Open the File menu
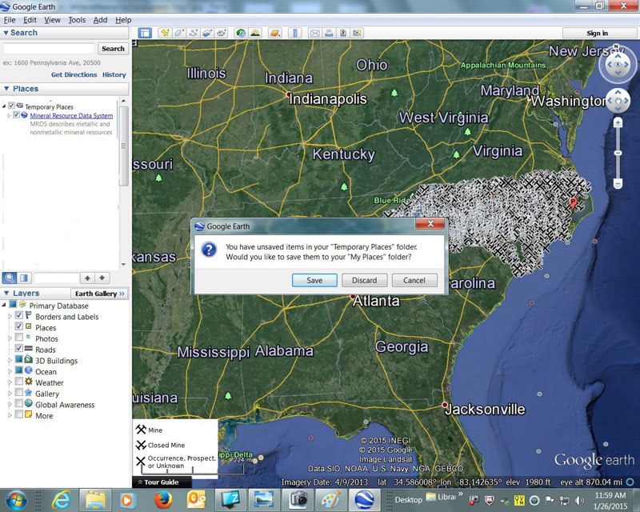The height and width of the screenshot is (512, 640). tap(10, 20)
